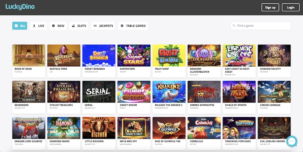Screen dimensions: 303x152
Task: Open Deadwood game thumbnail
Action: [x=29, y=92]
